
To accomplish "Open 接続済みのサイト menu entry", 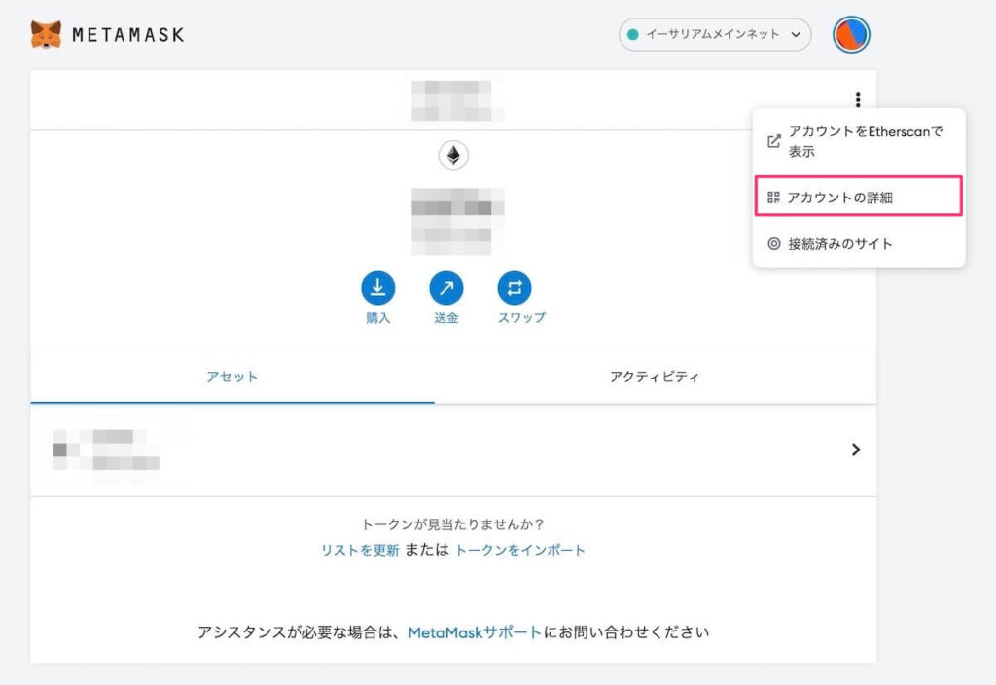I will 838,244.
